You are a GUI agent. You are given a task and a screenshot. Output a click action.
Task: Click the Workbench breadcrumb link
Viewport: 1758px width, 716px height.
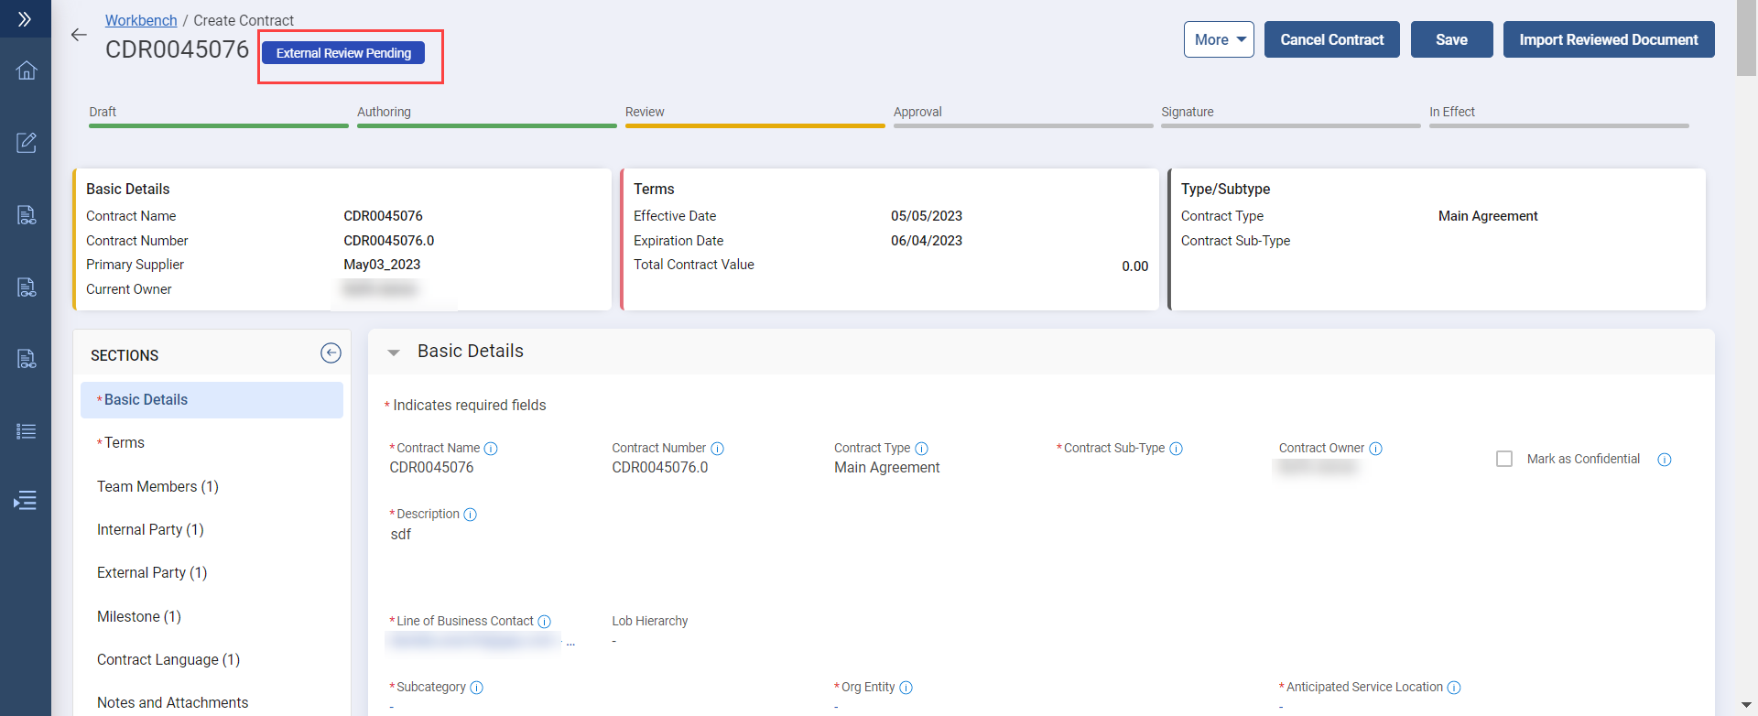pyautogui.click(x=141, y=20)
